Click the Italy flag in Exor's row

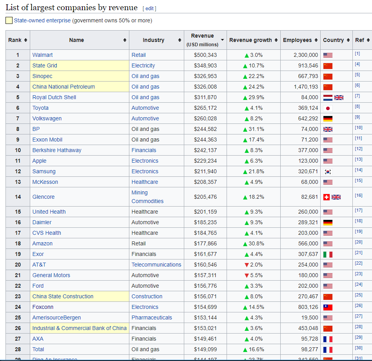pos(328,254)
